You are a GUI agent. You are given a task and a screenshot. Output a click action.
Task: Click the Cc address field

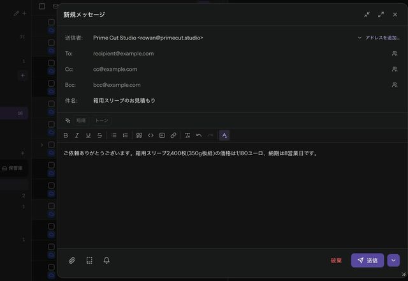(240, 69)
